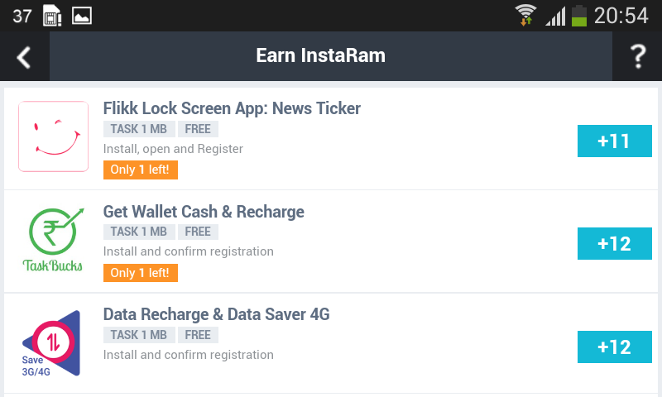Tap the Earn InstaRam header title
662x397 pixels.
321,56
